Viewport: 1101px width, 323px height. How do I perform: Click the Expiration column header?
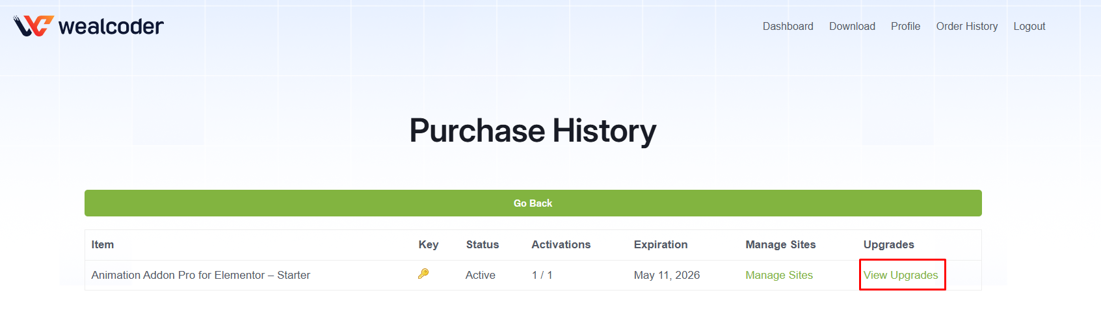coord(661,244)
